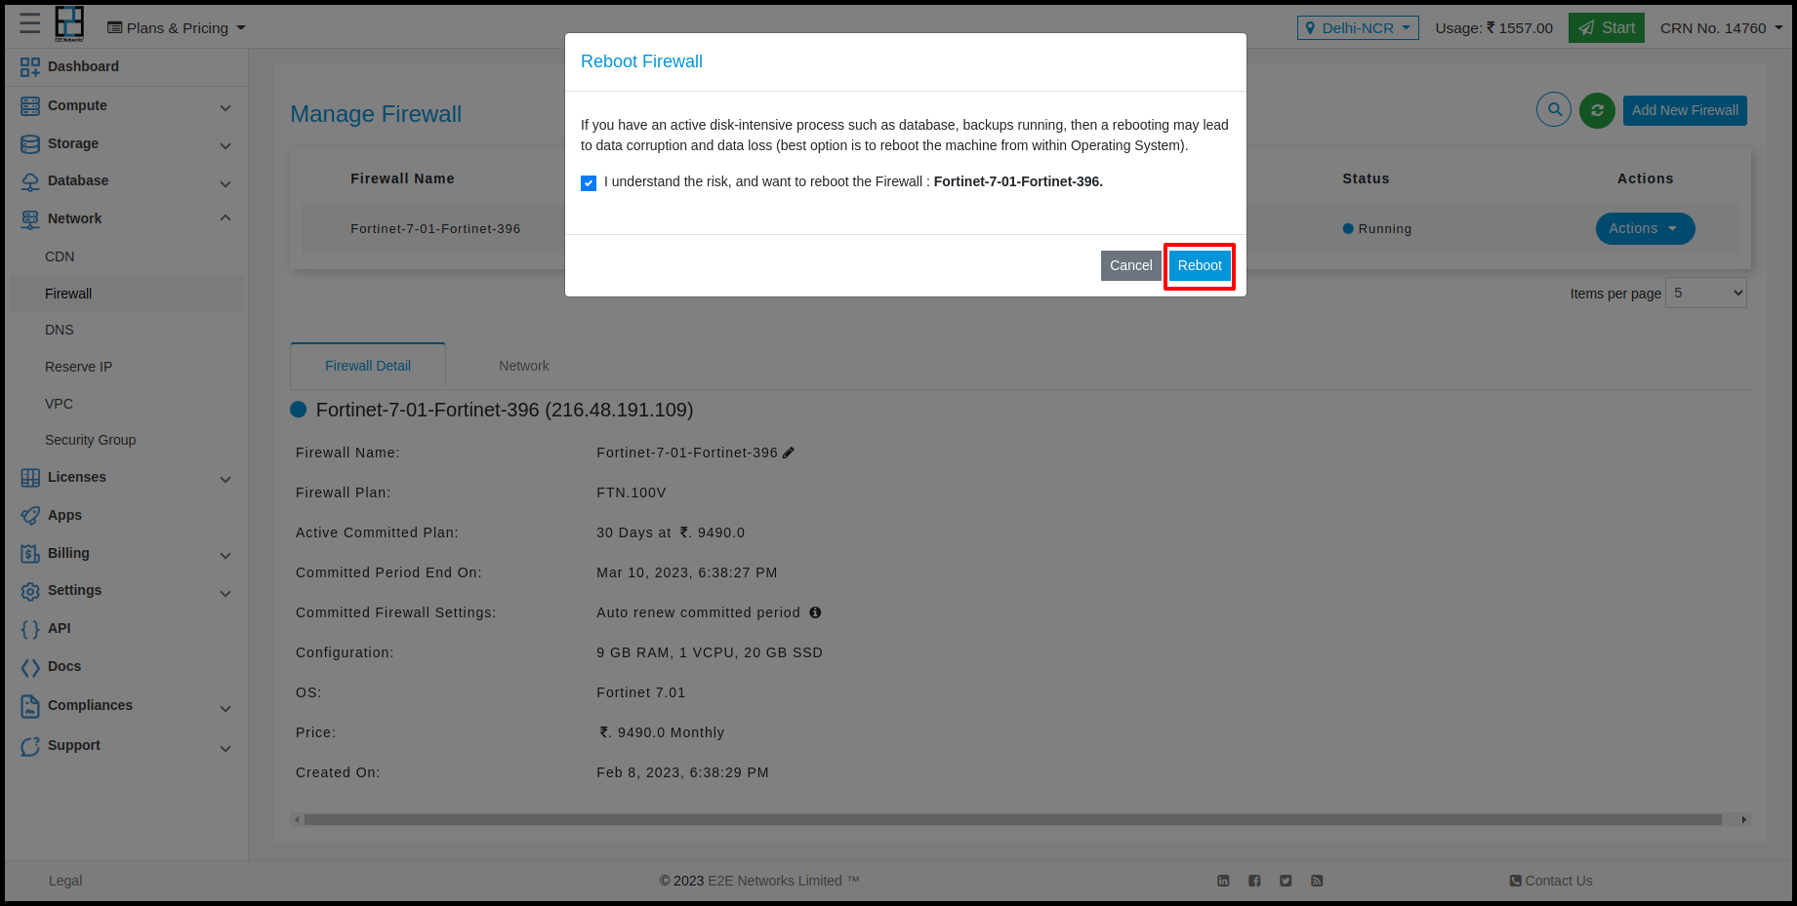The height and width of the screenshot is (906, 1797).
Task: Open the Actions dropdown for Fortinet firewall
Action: [x=1645, y=228]
